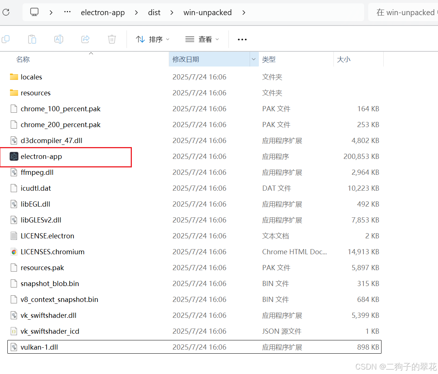Sort by the 类型 column header
438x374 pixels.
pyautogui.click(x=269, y=59)
